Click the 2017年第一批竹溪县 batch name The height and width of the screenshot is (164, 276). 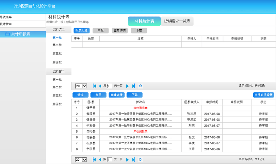(140, 137)
